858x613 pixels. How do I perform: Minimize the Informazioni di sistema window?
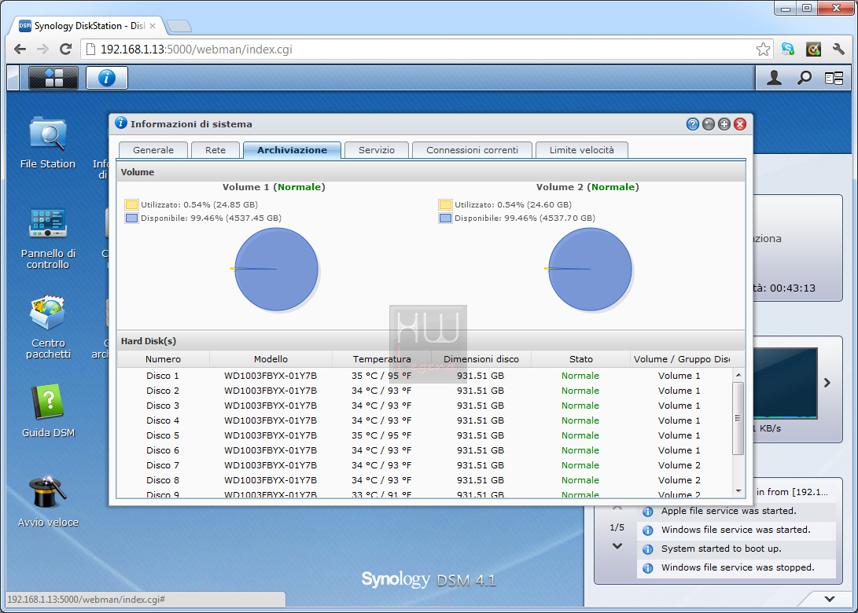click(708, 124)
